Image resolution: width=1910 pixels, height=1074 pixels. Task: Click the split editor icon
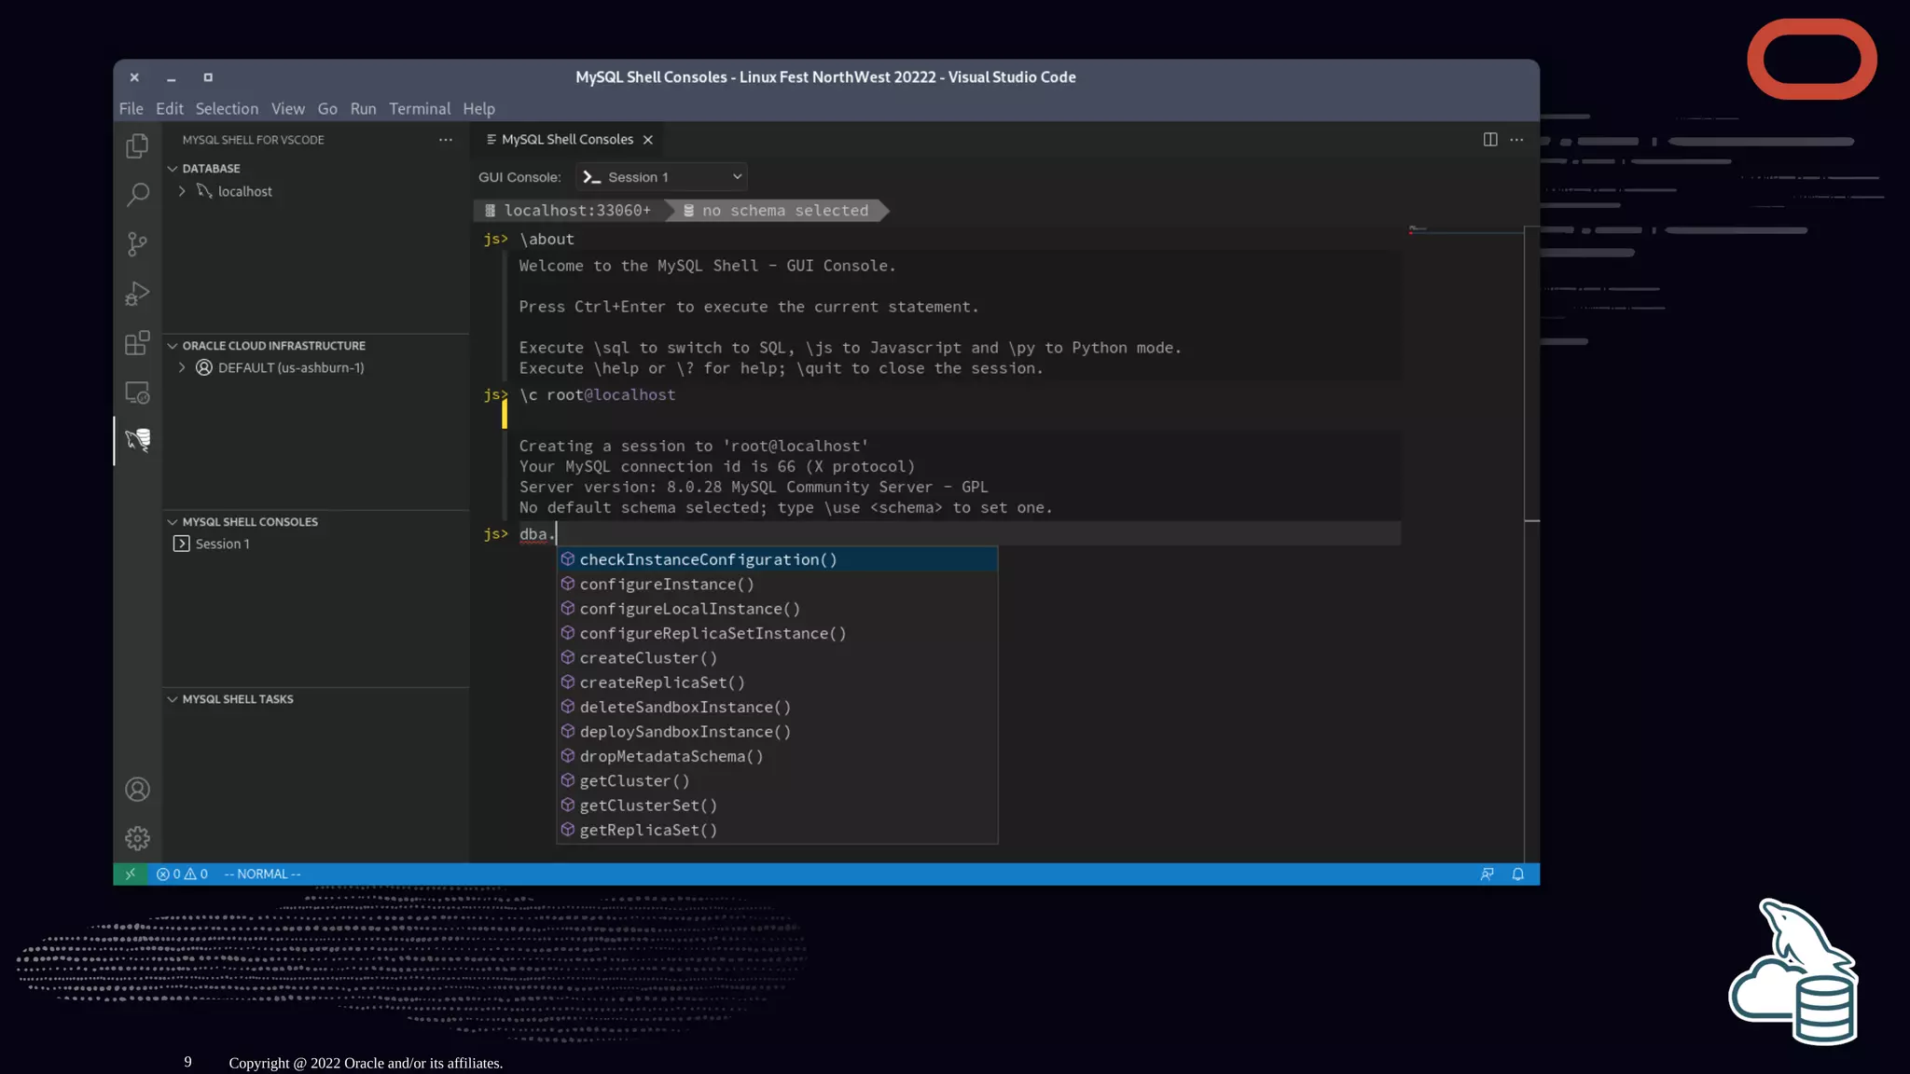tap(1490, 140)
